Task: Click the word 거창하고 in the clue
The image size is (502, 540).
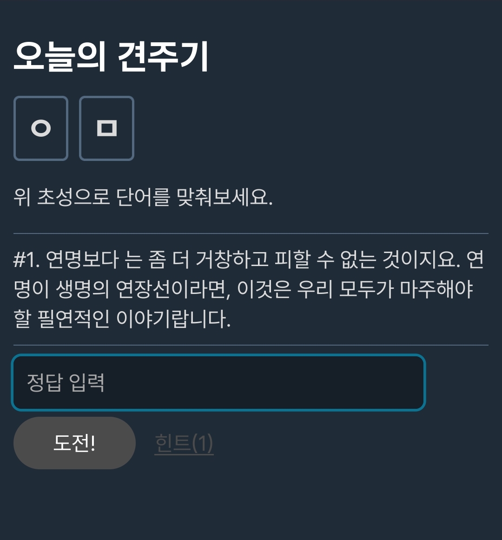Action: 232,260
